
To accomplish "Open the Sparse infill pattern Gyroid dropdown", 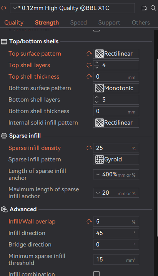I will click(116, 159).
